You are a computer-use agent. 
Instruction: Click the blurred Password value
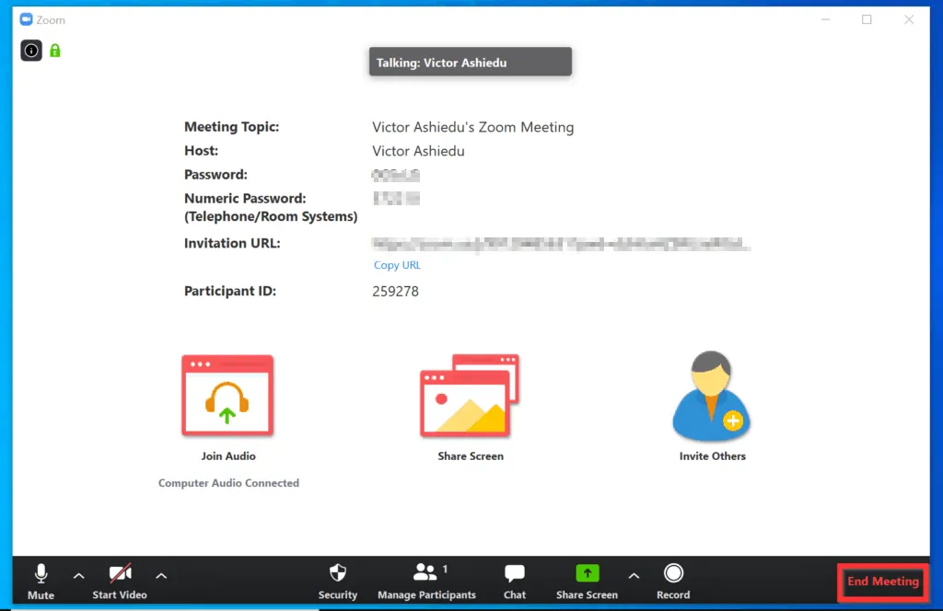[396, 176]
